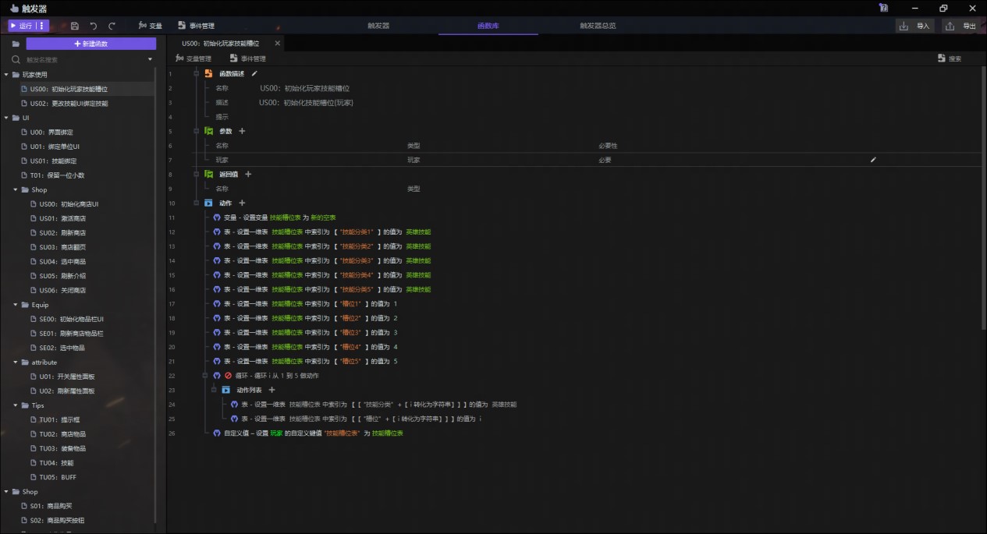Click the 导入 button
The height and width of the screenshot is (534, 987).
tap(915, 26)
